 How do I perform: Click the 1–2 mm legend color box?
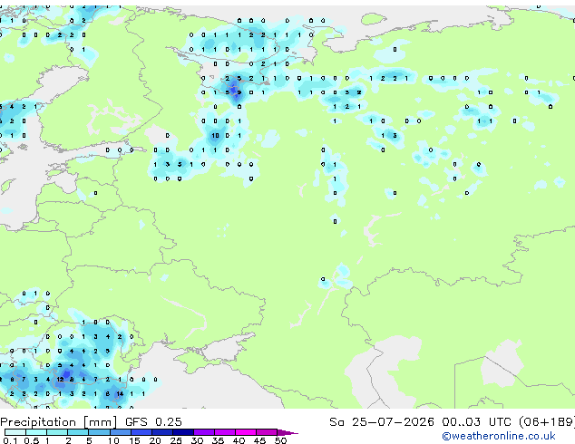pyautogui.click(x=57, y=432)
